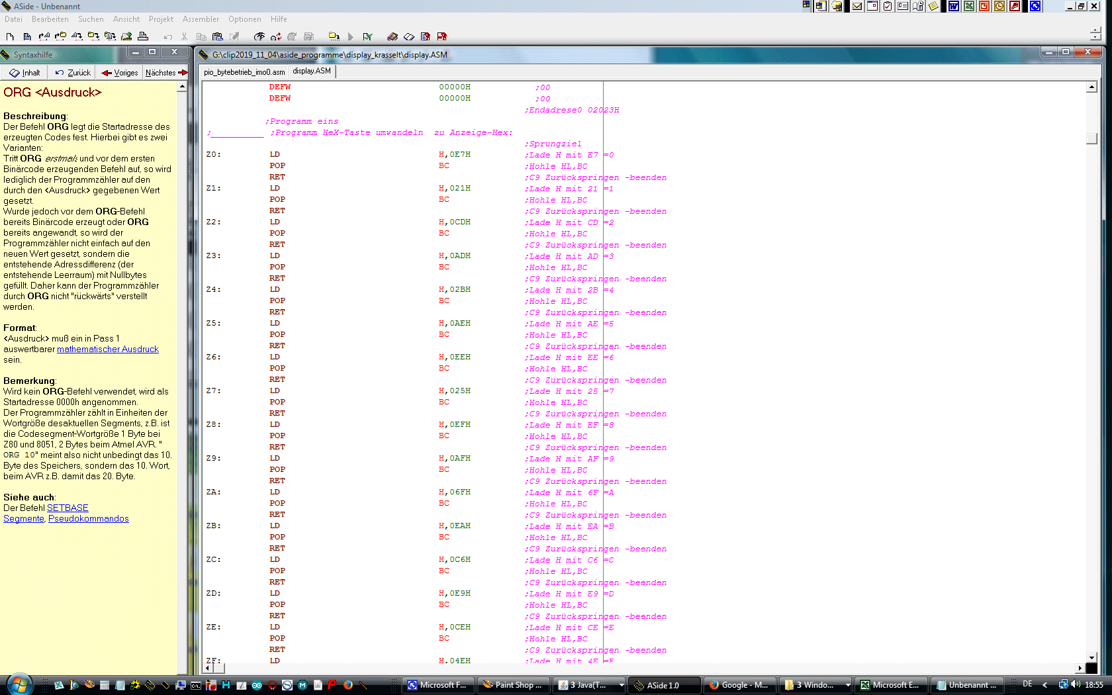Open the Optionen menu
The image size is (1112, 695).
coord(245,19)
